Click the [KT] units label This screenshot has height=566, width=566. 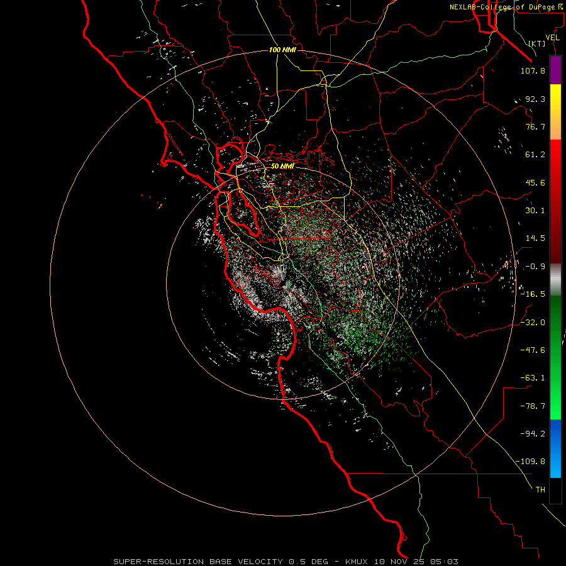pyautogui.click(x=537, y=43)
